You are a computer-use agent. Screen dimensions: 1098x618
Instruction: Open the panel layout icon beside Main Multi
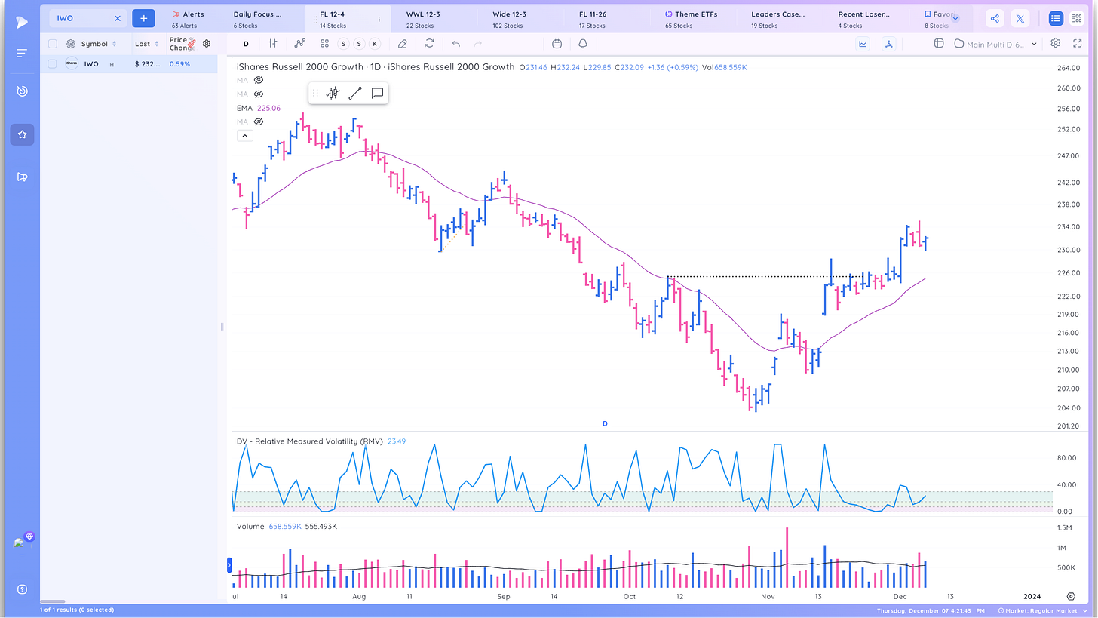939,44
